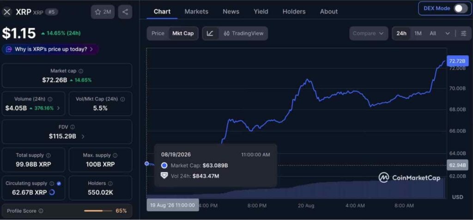473x220 pixels.
Task: Click the XRP coin logo icon
Action: pos(6,12)
